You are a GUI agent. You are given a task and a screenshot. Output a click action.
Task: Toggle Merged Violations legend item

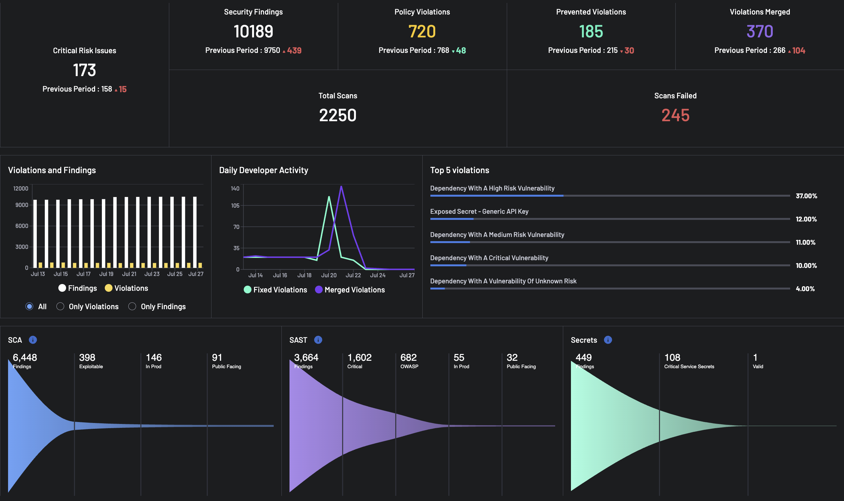point(350,290)
